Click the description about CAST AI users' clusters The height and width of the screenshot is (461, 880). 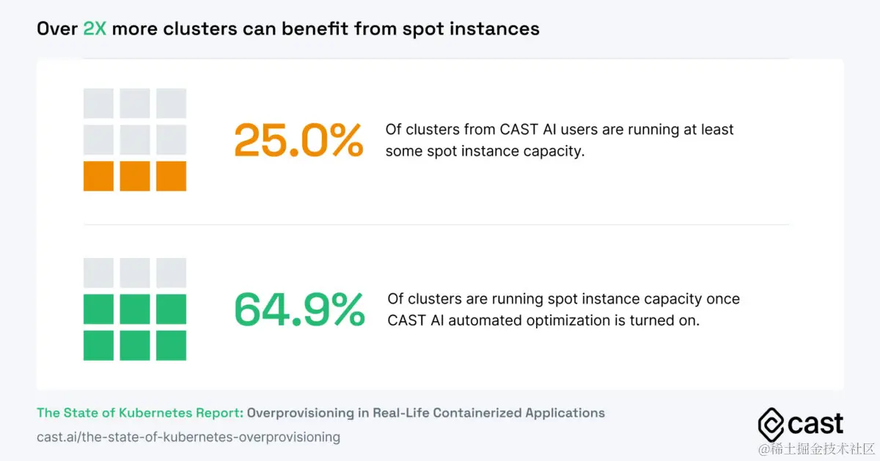coord(560,140)
